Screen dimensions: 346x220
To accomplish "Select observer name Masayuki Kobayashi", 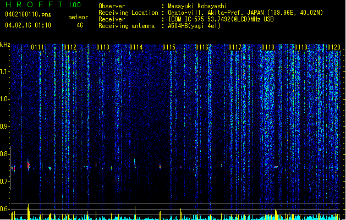I will pyautogui.click(x=197, y=6).
